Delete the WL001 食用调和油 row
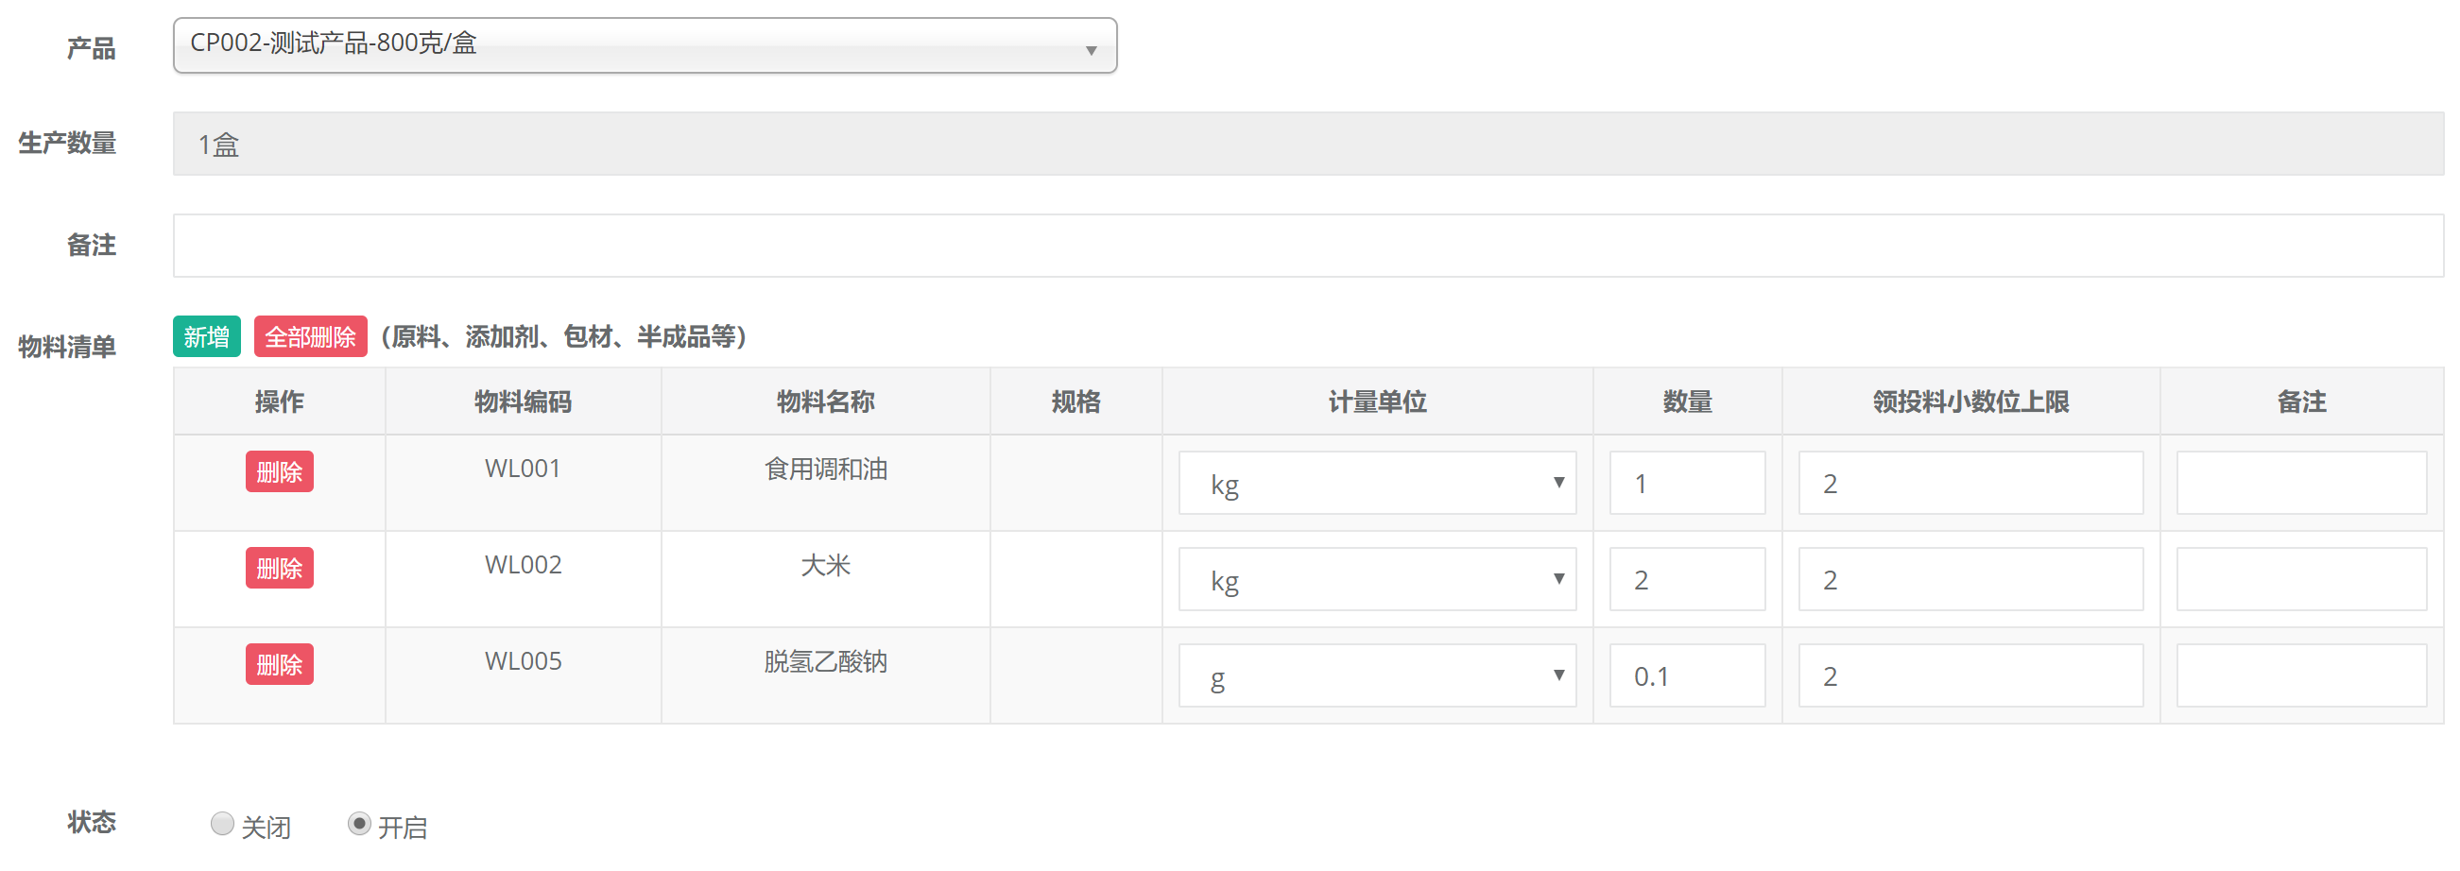This screenshot has height=871, width=2460. click(x=279, y=471)
